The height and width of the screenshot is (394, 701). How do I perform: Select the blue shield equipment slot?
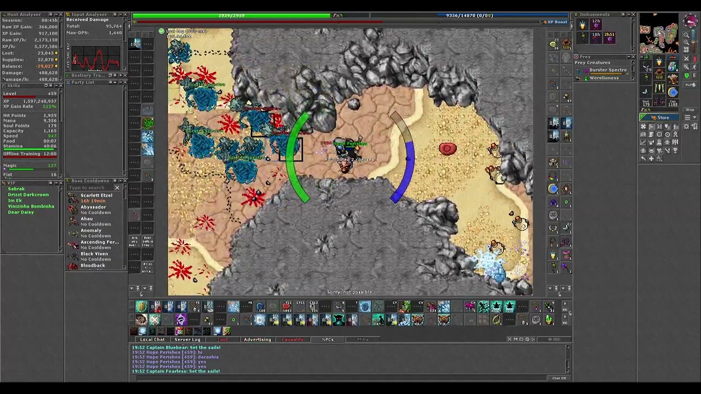673,92
